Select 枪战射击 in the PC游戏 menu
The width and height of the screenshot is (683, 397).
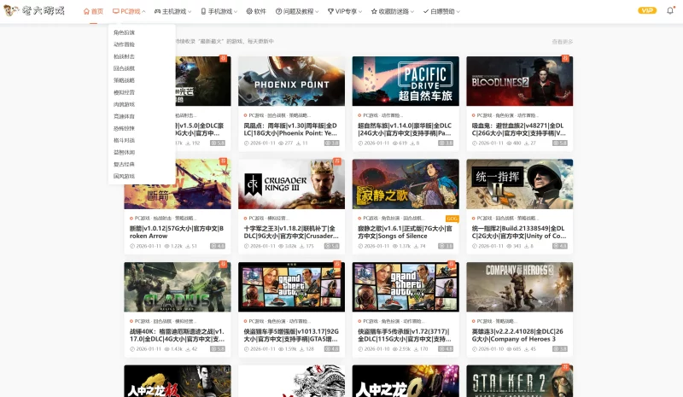[x=124, y=56]
